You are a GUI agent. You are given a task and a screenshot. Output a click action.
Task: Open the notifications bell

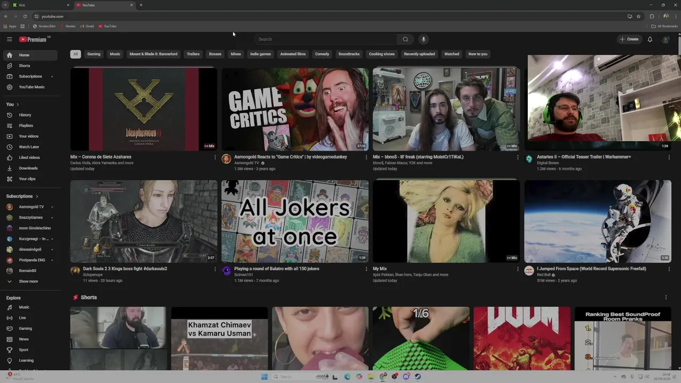pyautogui.click(x=650, y=39)
